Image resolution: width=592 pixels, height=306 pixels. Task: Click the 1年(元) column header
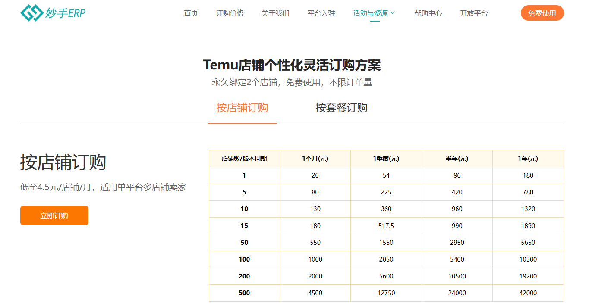(x=528, y=159)
